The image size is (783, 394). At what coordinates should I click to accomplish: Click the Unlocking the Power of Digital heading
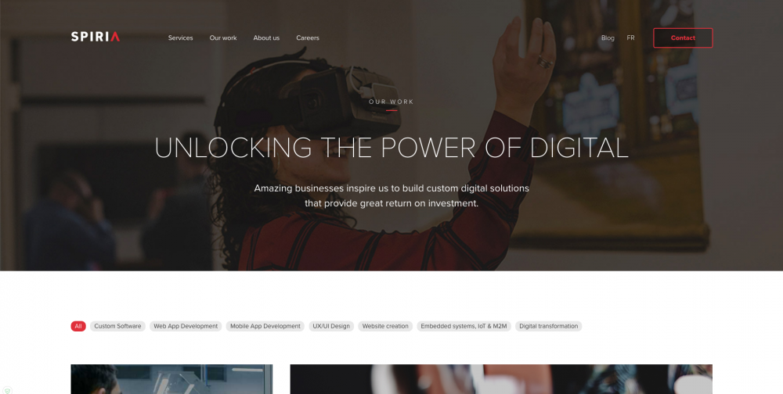point(391,148)
